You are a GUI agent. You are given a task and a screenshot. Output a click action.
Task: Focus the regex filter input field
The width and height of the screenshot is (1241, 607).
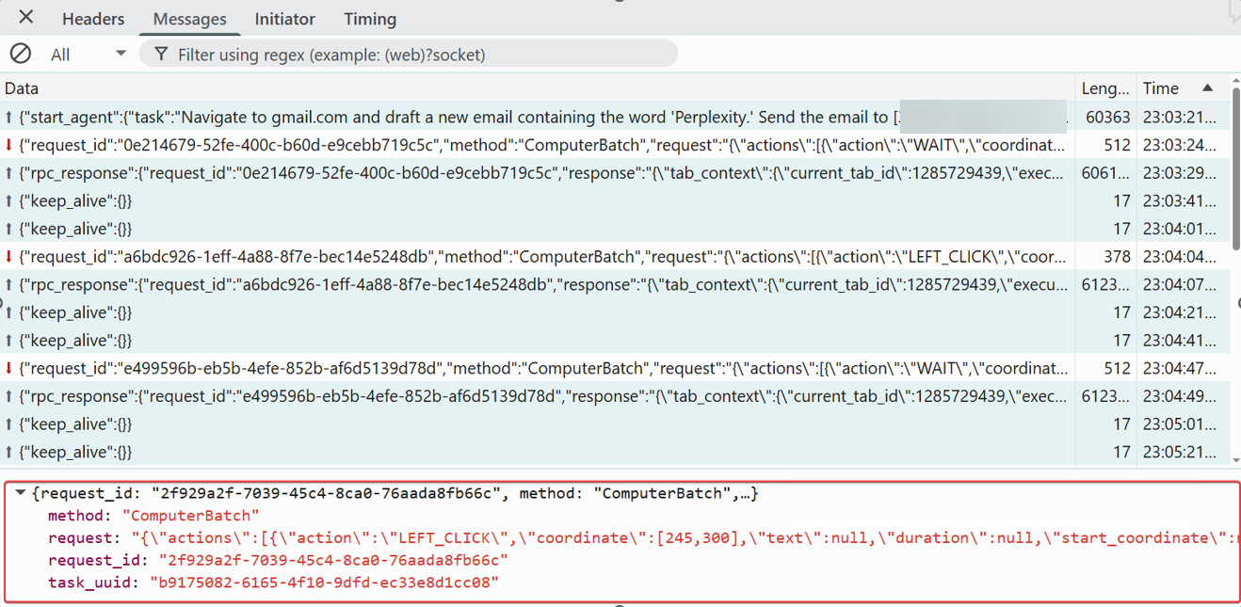coord(414,55)
